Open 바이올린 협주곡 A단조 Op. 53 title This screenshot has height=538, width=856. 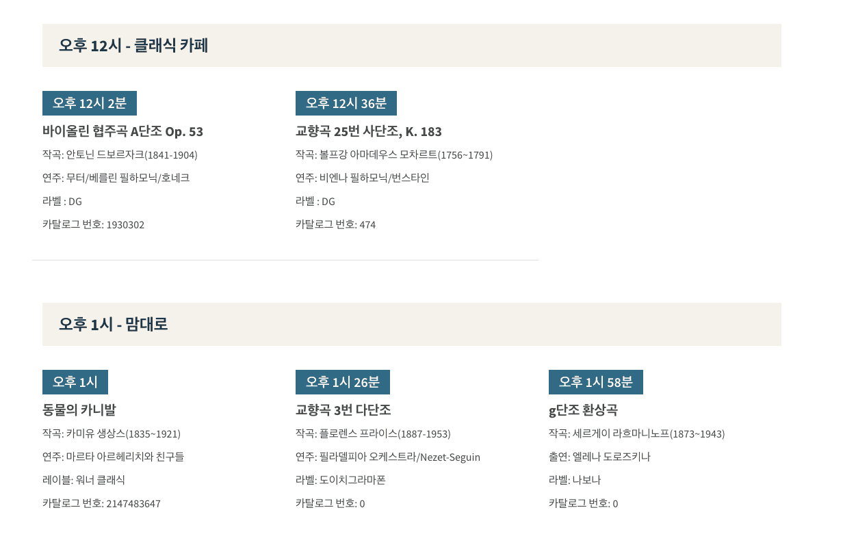[122, 131]
